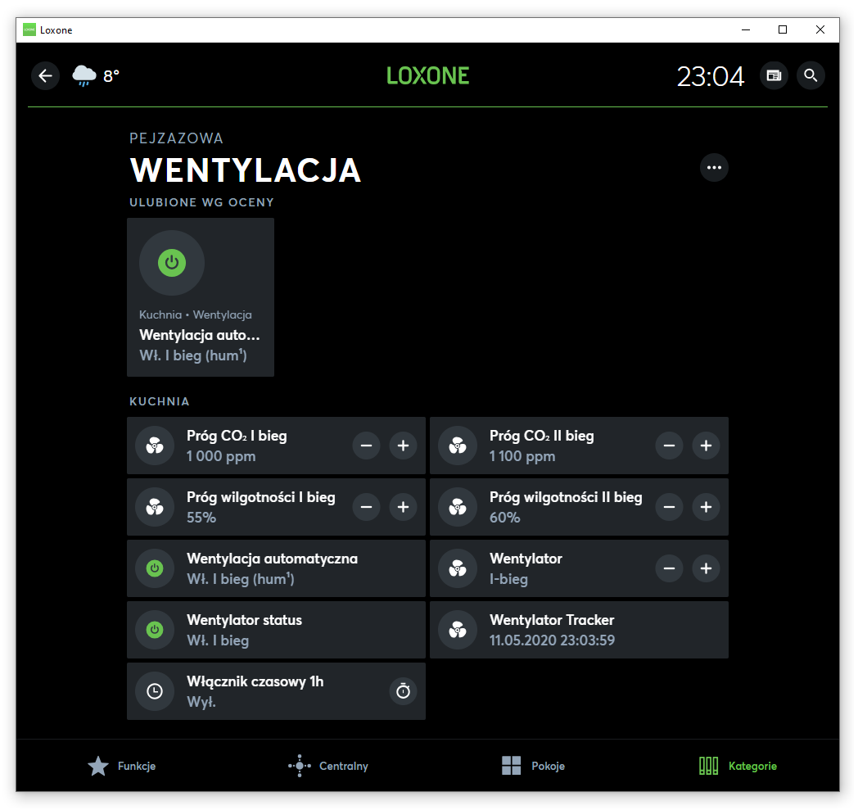Open the window layout icon beside the clock
This screenshot has width=858, height=810.
tap(774, 75)
